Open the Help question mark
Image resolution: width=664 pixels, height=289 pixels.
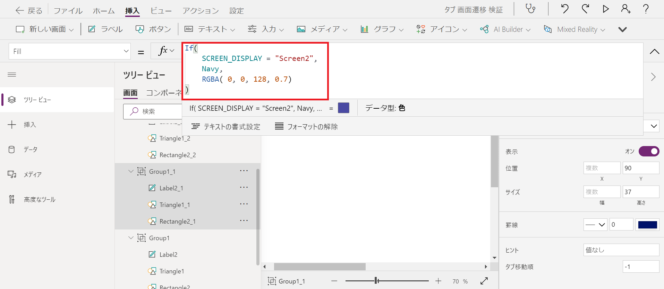[x=646, y=9]
